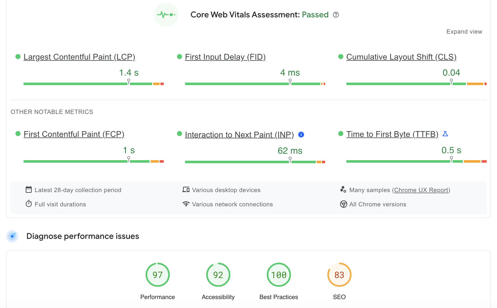Select the SEO score gauge 83
497x308 pixels.
(x=339, y=275)
